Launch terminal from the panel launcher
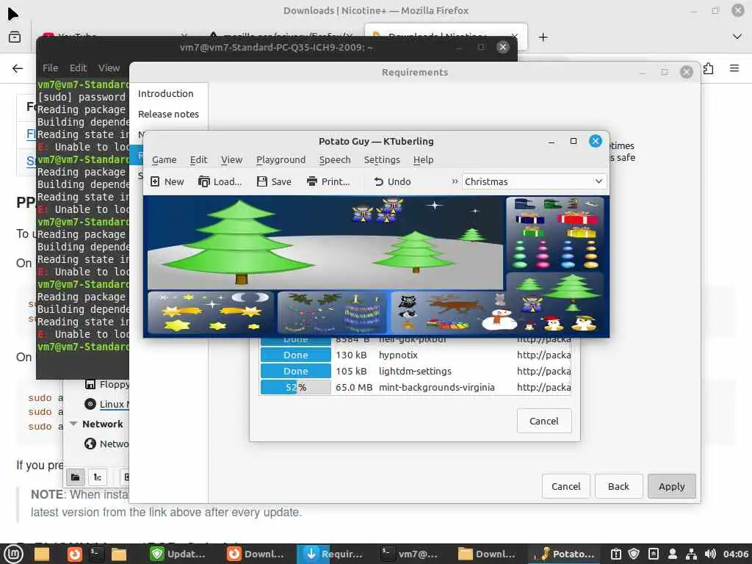This screenshot has width=752, height=564. click(x=96, y=554)
